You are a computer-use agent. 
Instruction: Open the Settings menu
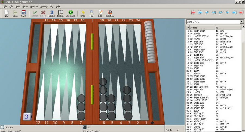point(44,6)
